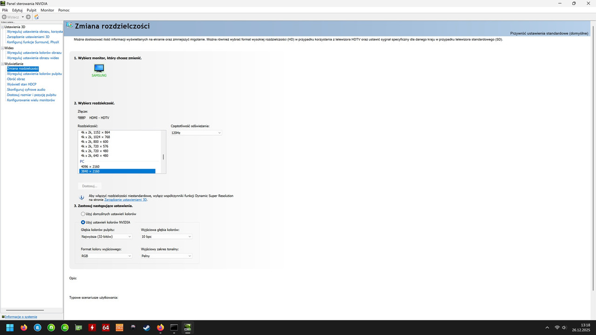The image size is (596, 335).
Task: Select the 3840 × 2160 resolution
Action: 117,171
